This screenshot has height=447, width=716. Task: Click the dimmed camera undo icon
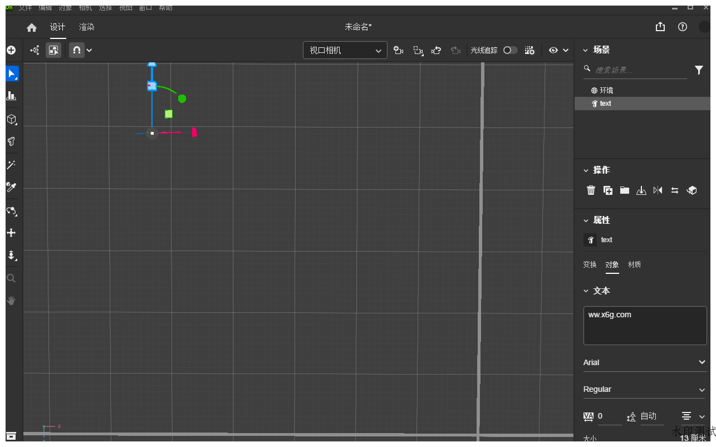click(x=455, y=50)
